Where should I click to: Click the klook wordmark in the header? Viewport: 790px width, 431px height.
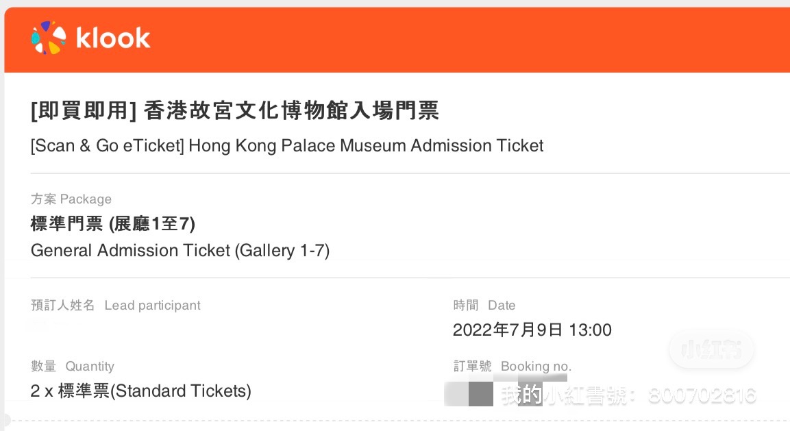coord(114,38)
